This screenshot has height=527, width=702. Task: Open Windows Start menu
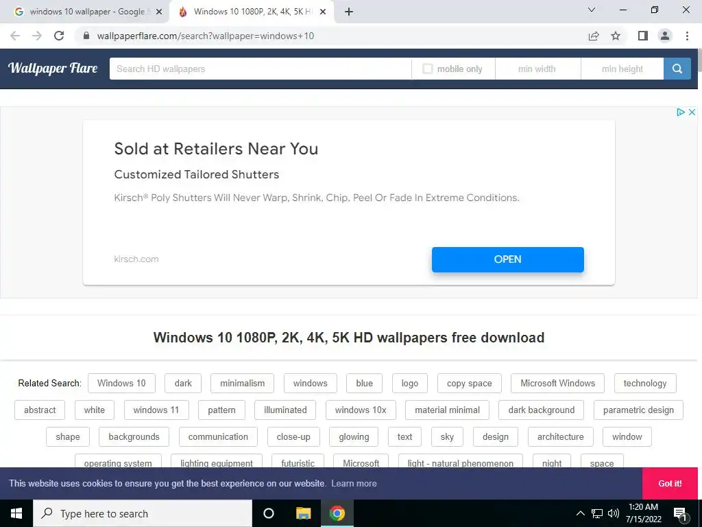(16, 513)
